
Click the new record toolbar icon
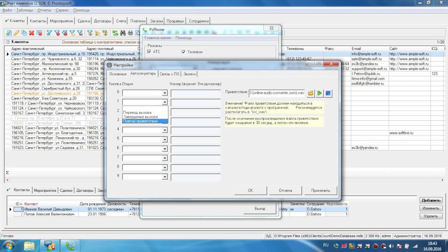point(8,33)
